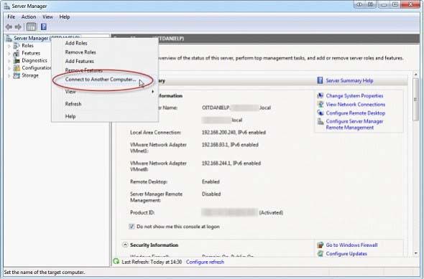Click the Back arrow toolbar icon
Screen dimensions: 424x279
click(9, 27)
